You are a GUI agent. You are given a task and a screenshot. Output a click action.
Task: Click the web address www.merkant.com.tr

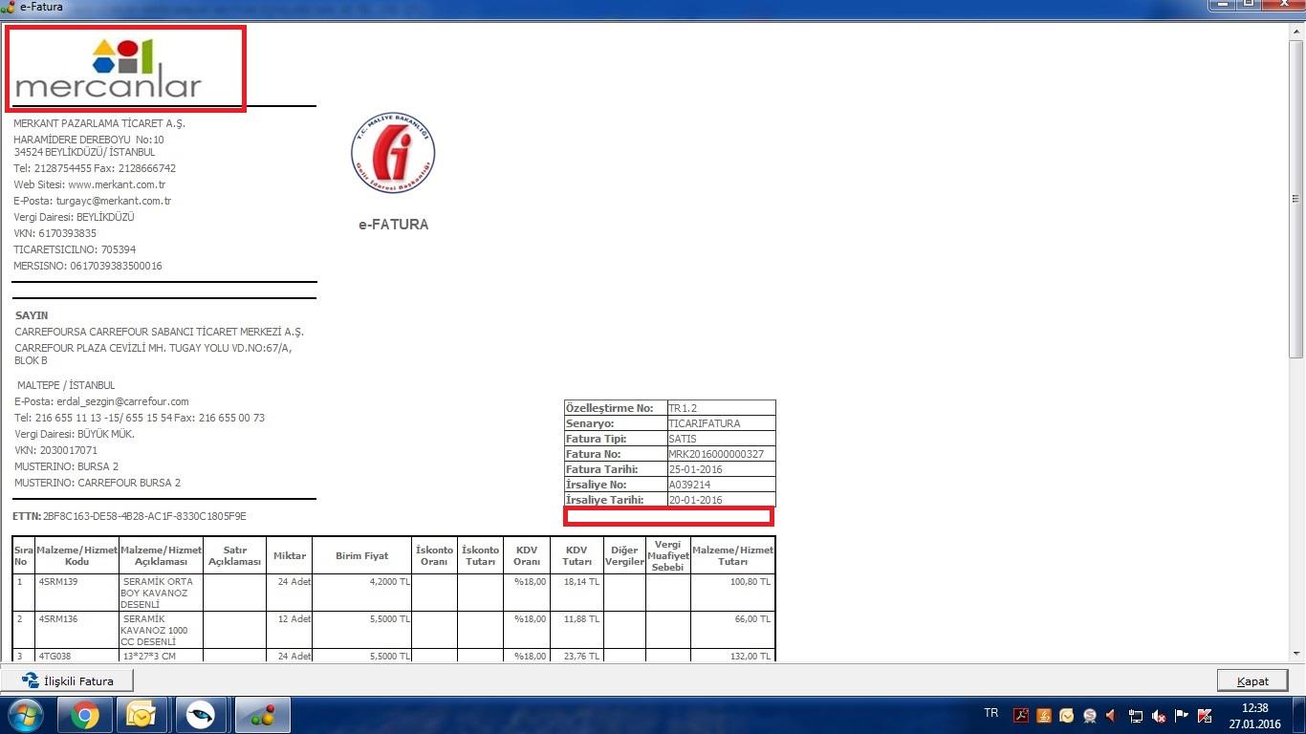pos(117,184)
